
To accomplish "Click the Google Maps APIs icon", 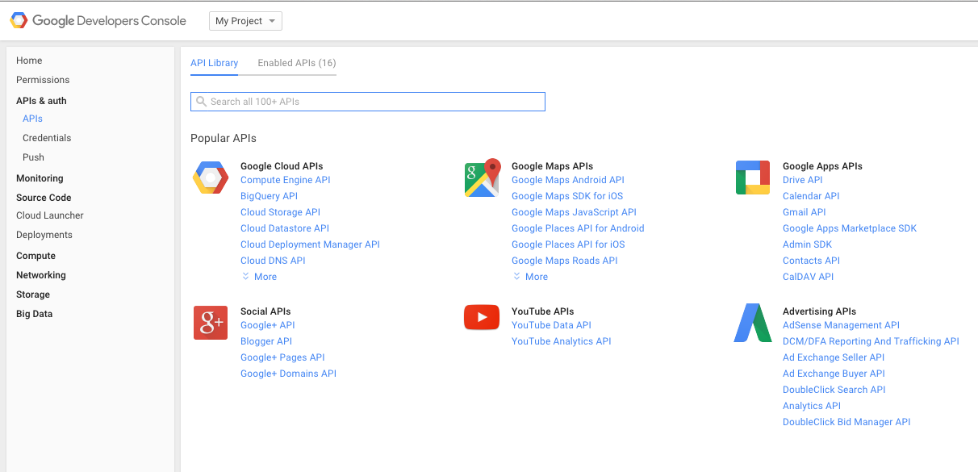I will [x=483, y=178].
